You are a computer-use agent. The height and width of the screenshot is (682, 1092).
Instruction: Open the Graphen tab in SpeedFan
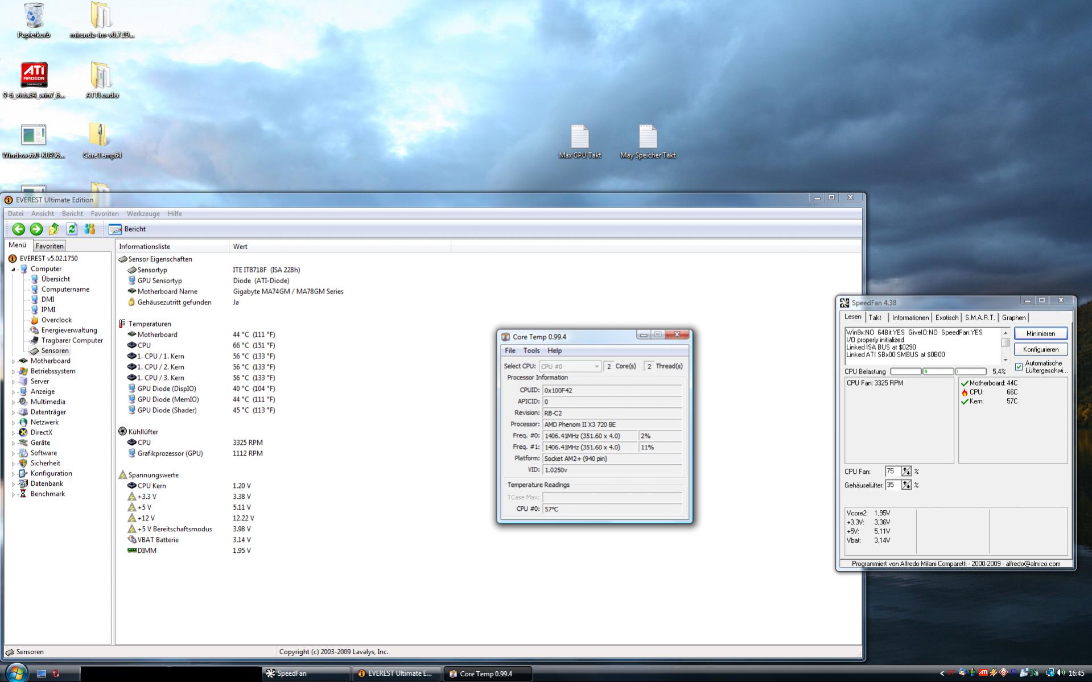tap(1013, 317)
